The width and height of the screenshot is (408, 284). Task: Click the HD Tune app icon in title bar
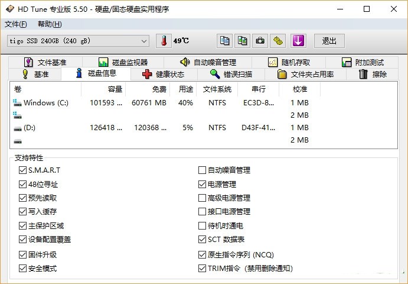9,9
